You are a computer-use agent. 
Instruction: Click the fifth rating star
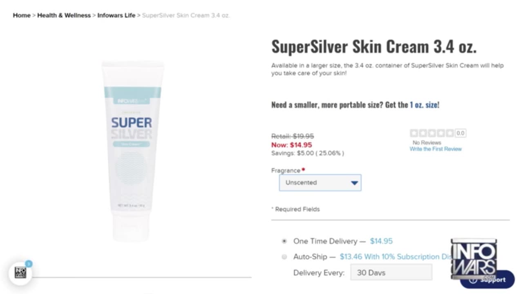tap(449, 133)
